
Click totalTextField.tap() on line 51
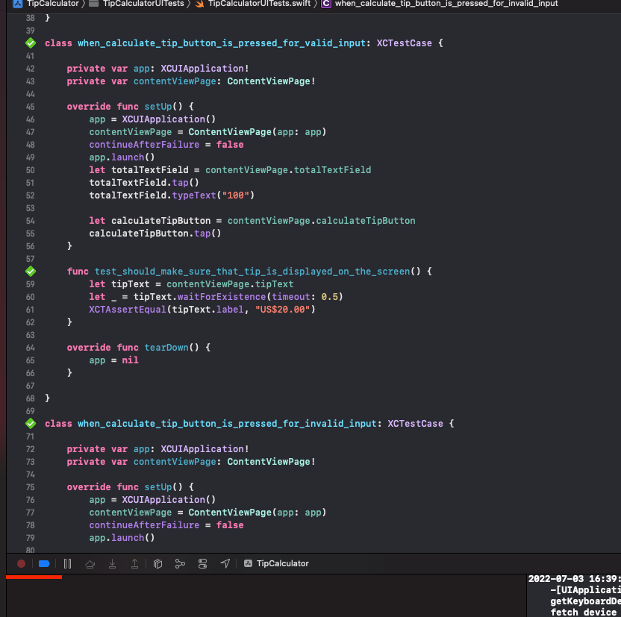click(x=144, y=183)
